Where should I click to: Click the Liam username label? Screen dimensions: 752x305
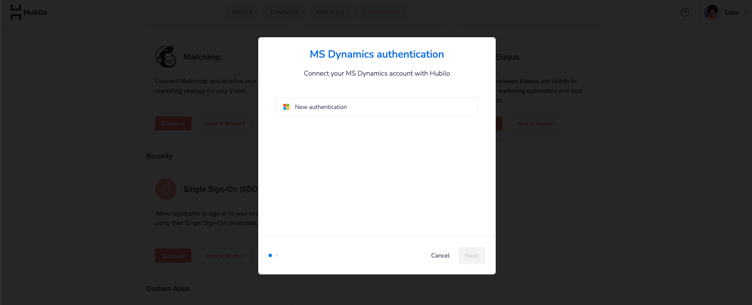pyautogui.click(x=732, y=13)
